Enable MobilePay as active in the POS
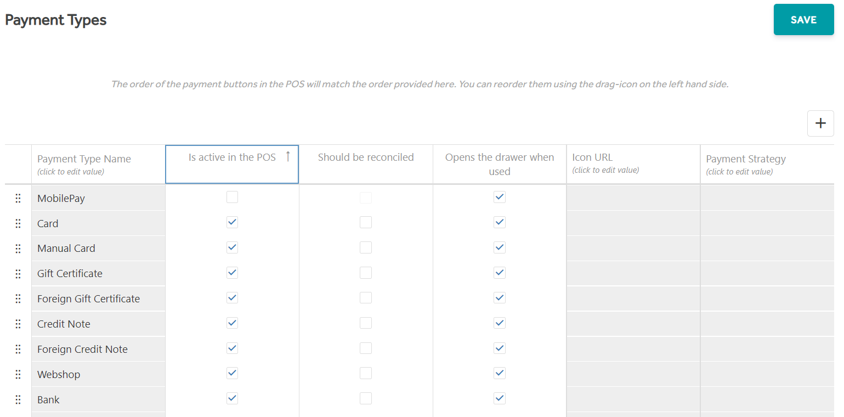Viewport: 844px width, 417px height. click(233, 197)
